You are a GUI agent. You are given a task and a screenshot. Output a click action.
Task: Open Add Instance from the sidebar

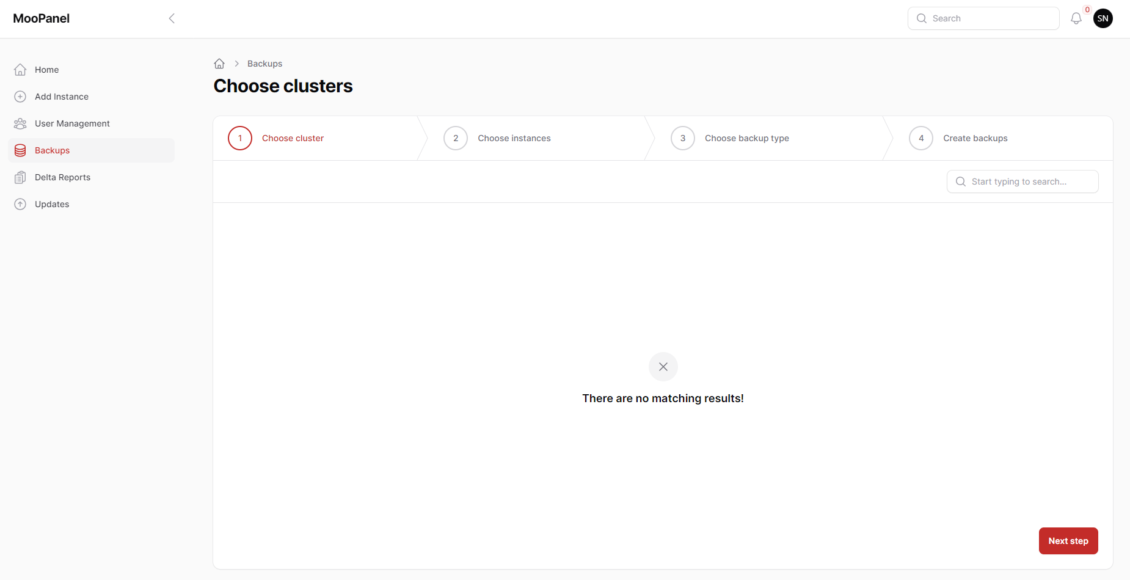pyautogui.click(x=92, y=97)
